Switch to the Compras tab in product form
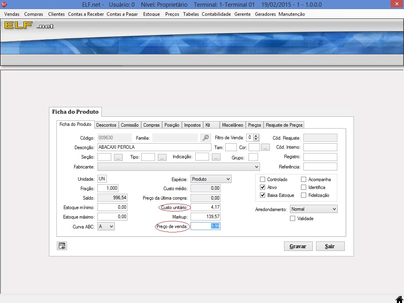The height and width of the screenshot is (303, 404). point(151,125)
